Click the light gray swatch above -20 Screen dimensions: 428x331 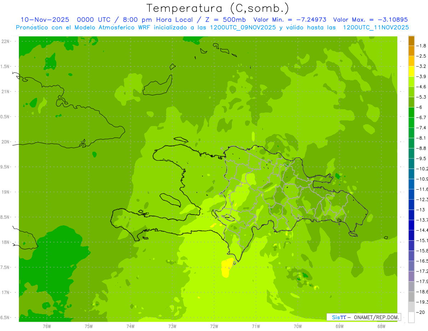click(411, 307)
